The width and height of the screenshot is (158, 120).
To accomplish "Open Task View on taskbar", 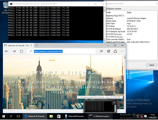I will tap(18, 116).
